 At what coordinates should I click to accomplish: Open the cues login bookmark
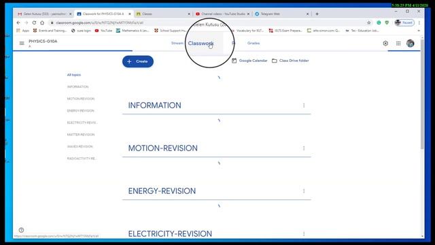coord(81,31)
